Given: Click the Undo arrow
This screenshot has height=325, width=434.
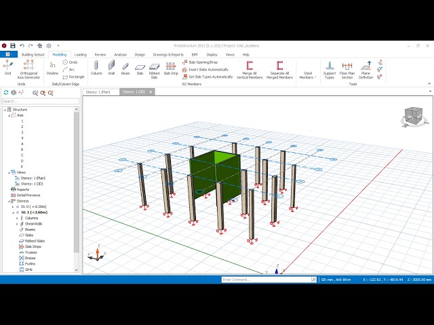Looking at the screenshot, I should pos(22,45).
